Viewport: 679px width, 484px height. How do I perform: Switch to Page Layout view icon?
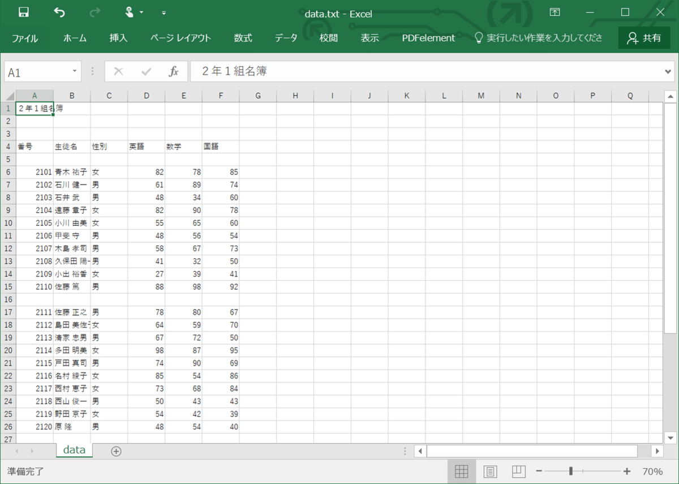tap(490, 471)
